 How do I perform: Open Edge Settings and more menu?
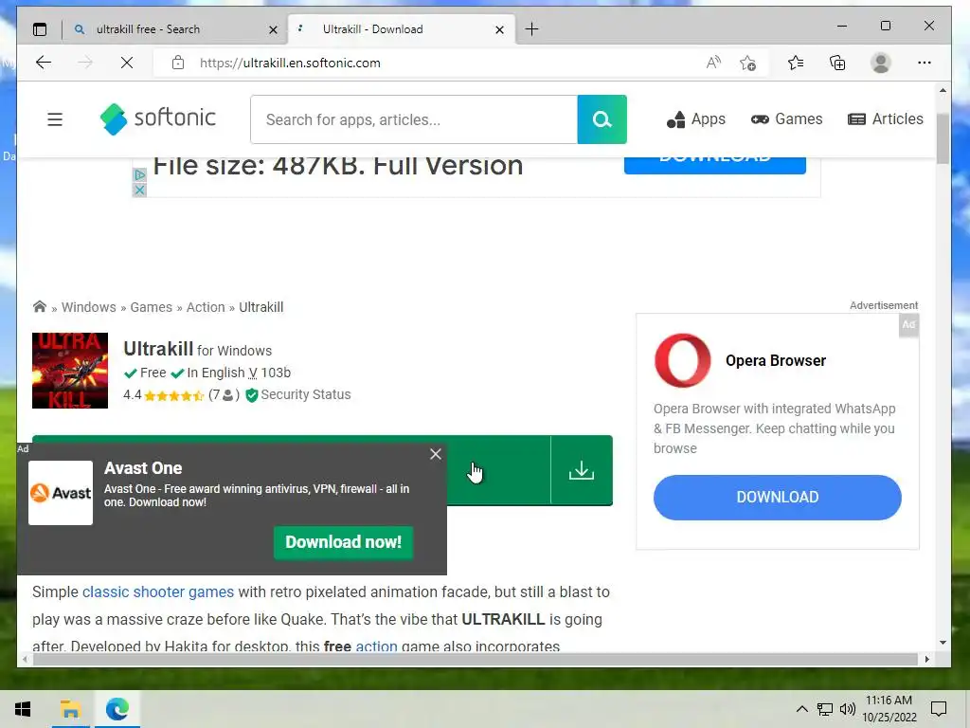point(925,63)
